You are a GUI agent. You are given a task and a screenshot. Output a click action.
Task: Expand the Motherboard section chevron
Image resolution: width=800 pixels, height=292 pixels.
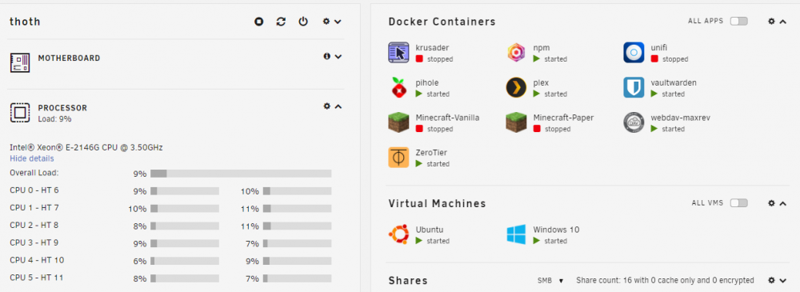338,56
